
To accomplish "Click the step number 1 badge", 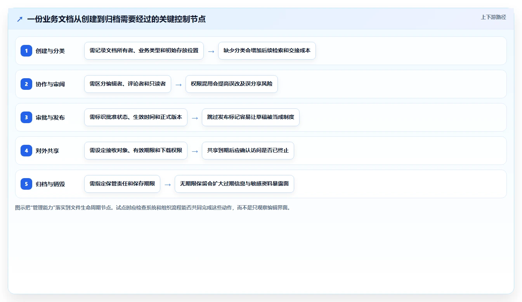I will 26,51.
